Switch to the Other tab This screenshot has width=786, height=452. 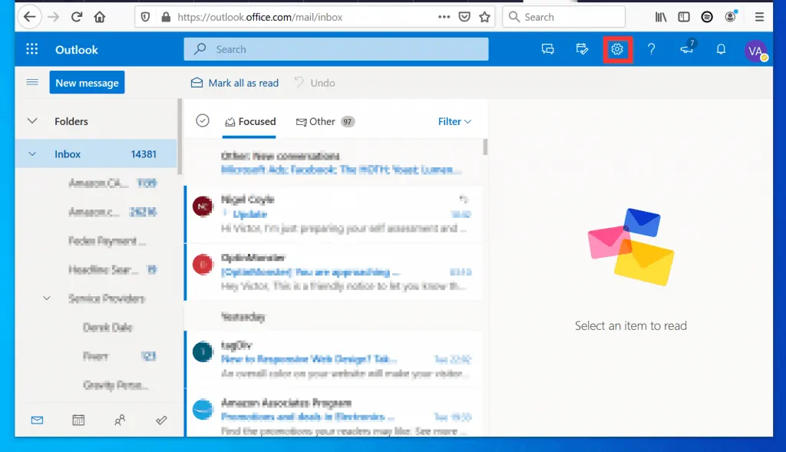(318, 120)
